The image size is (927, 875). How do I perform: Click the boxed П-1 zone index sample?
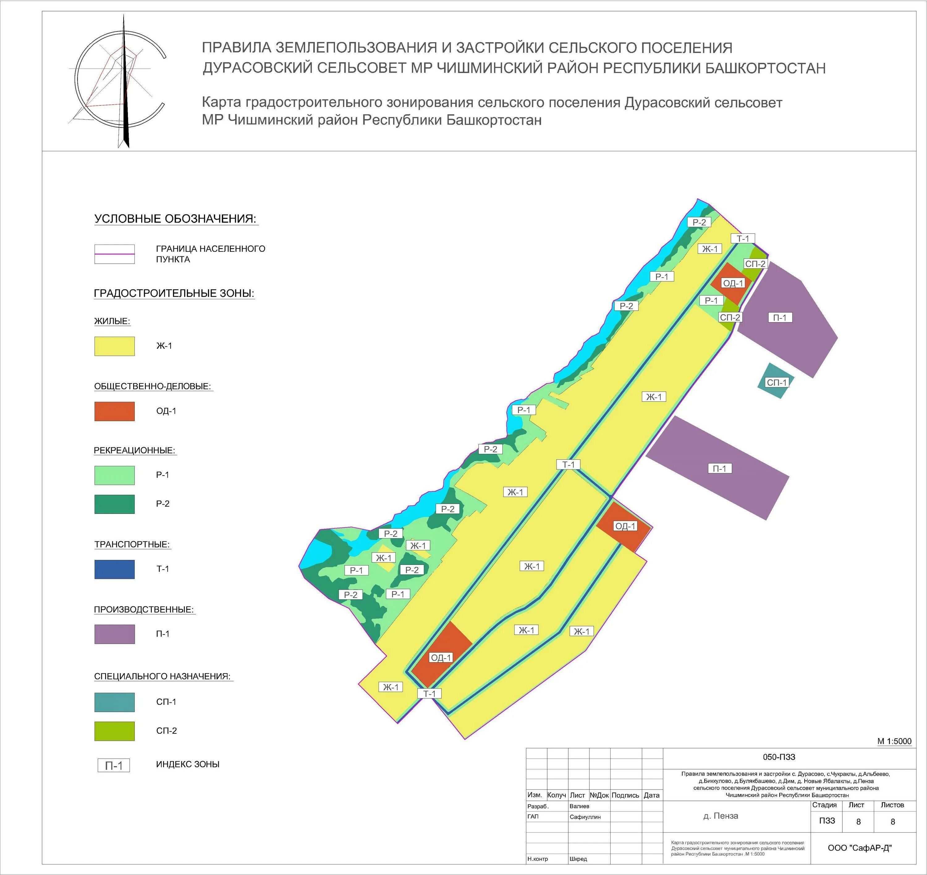(114, 765)
